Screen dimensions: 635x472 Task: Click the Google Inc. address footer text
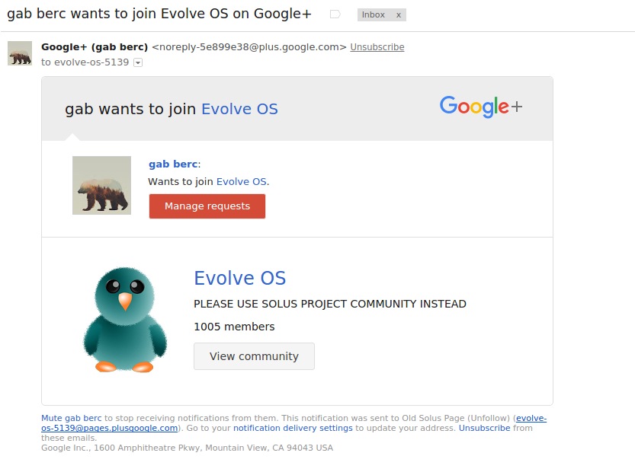point(187,448)
